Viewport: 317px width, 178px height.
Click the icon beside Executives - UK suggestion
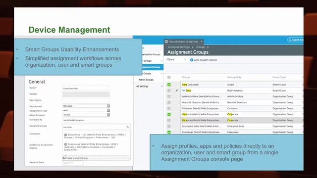65,134
